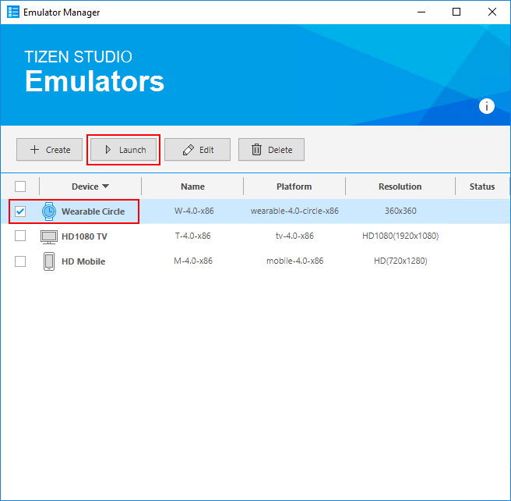Click the Create emulator button
Viewport: 511px width, 501px height.
coord(50,150)
